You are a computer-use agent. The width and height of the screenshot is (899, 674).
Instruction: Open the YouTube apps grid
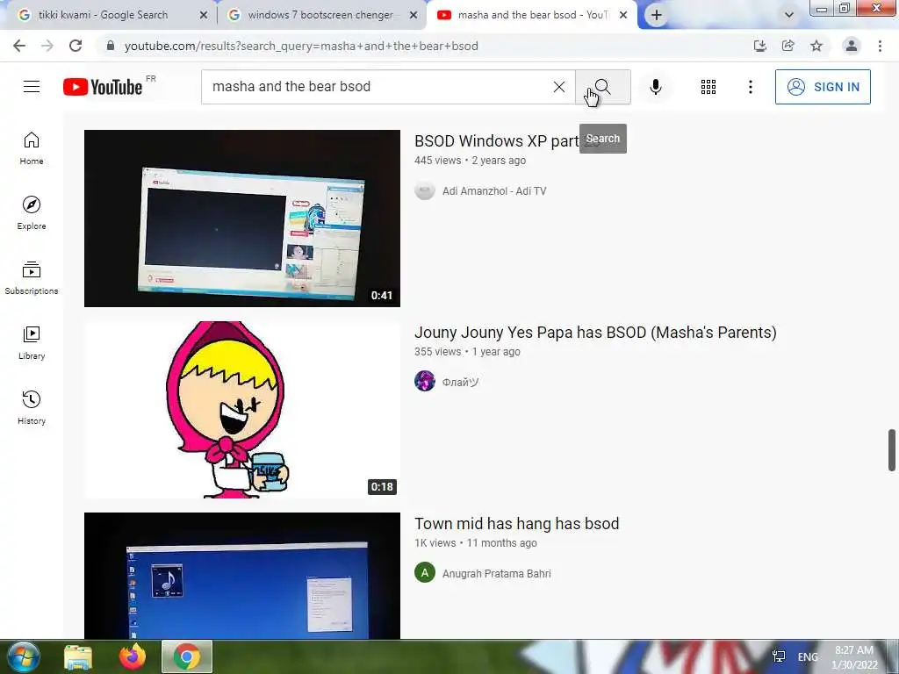(x=708, y=87)
